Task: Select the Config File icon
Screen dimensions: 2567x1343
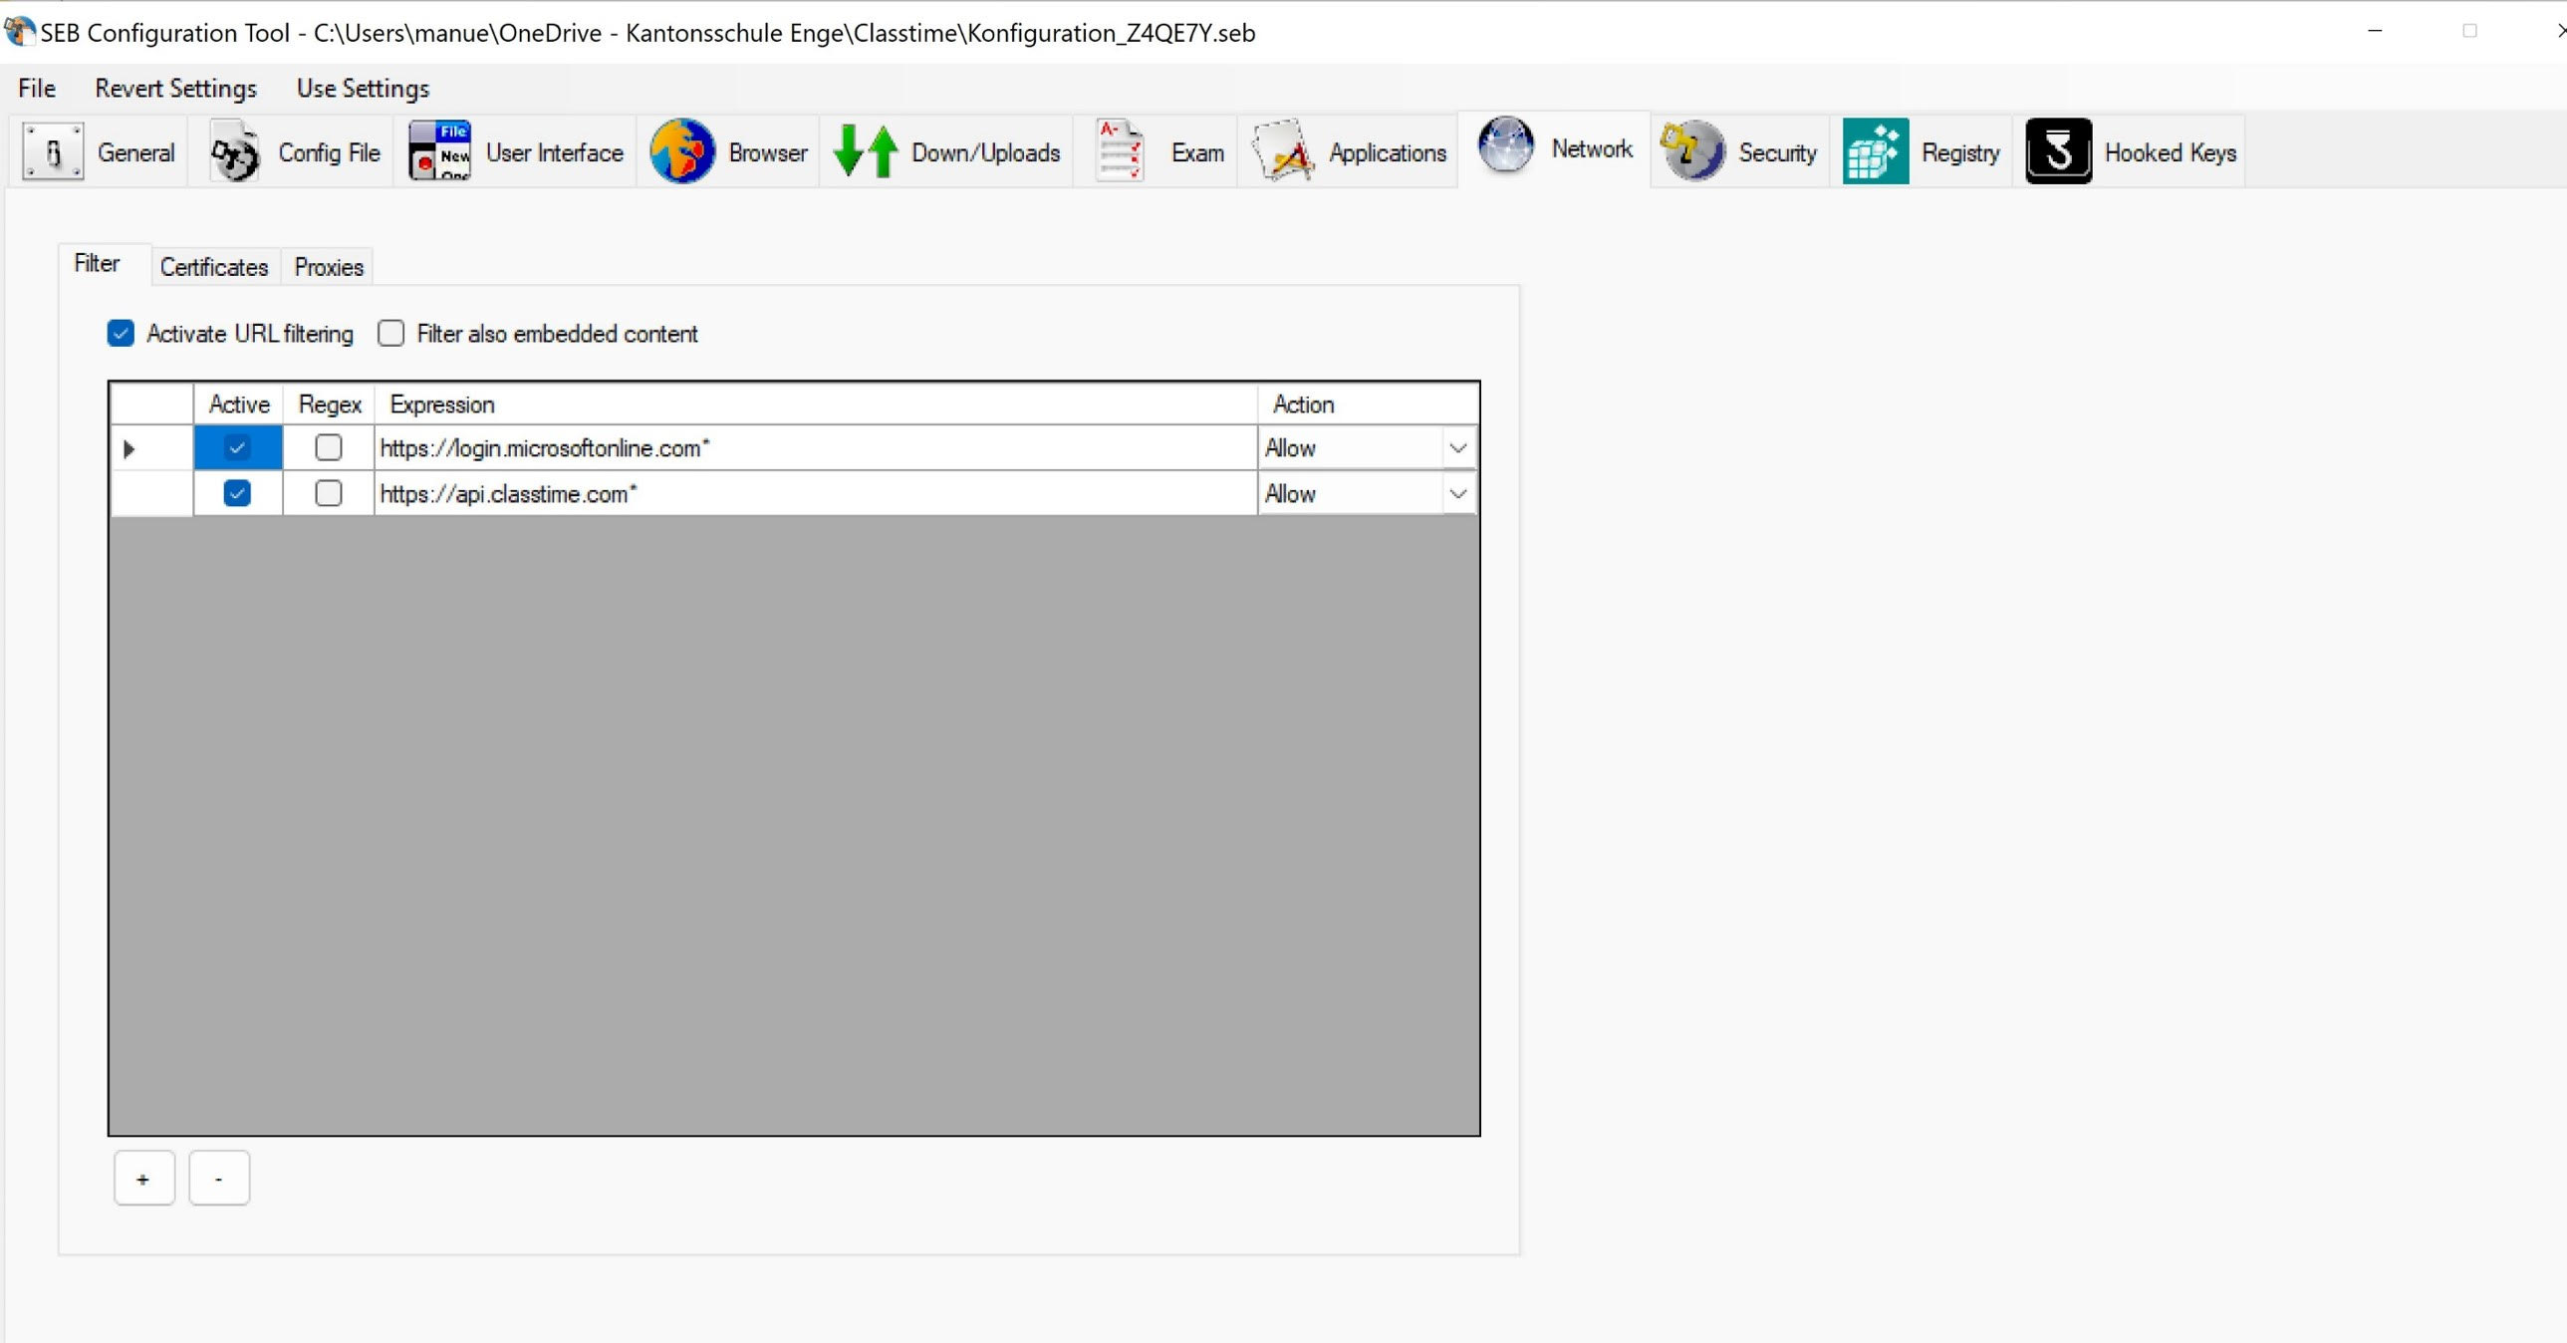Action: (233, 150)
